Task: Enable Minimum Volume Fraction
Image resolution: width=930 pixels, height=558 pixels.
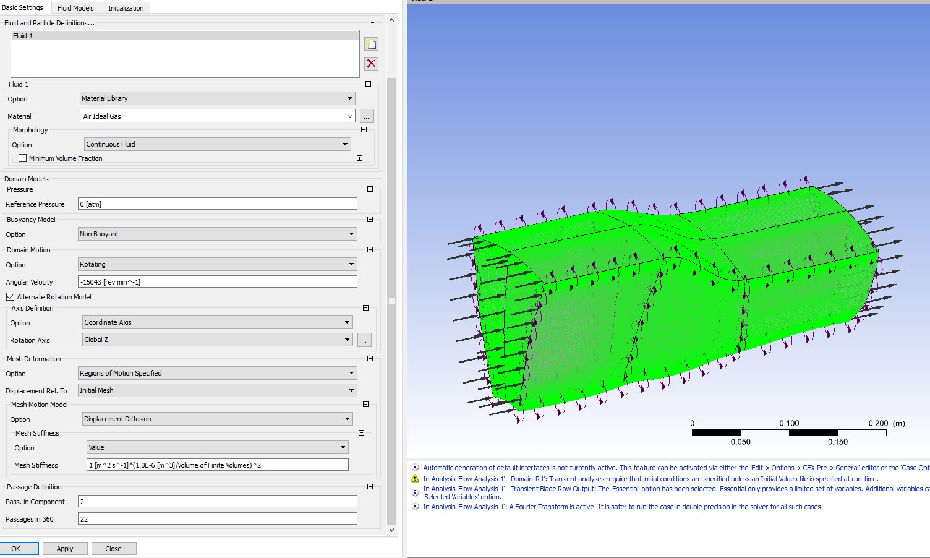Action: (x=22, y=158)
